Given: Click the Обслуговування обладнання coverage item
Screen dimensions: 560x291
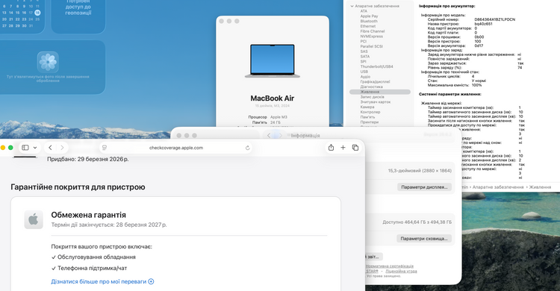Looking at the screenshot, I should 93,257.
